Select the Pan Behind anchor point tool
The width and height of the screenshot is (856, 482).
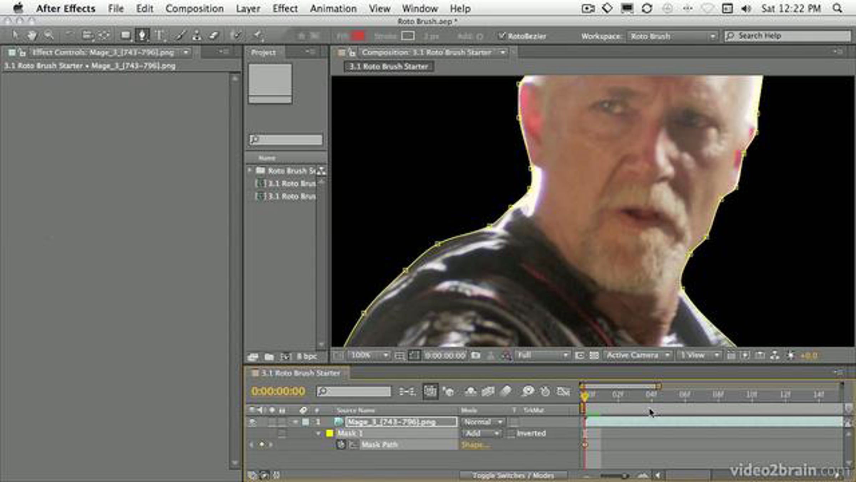point(104,35)
